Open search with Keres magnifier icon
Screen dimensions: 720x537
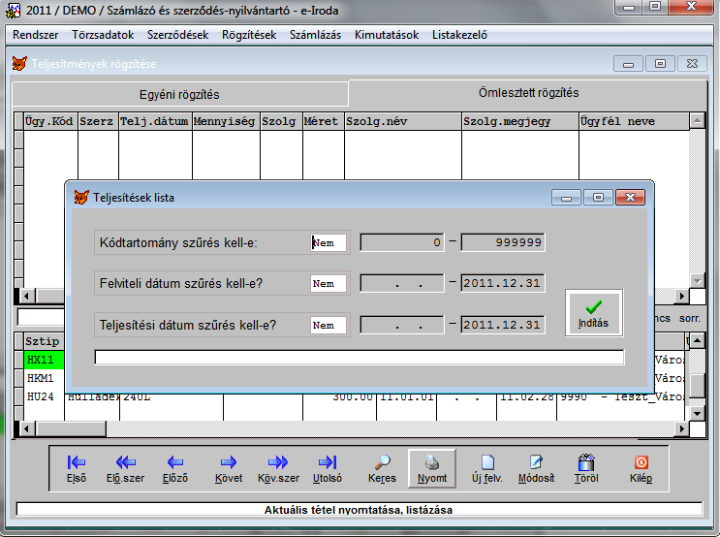click(382, 469)
